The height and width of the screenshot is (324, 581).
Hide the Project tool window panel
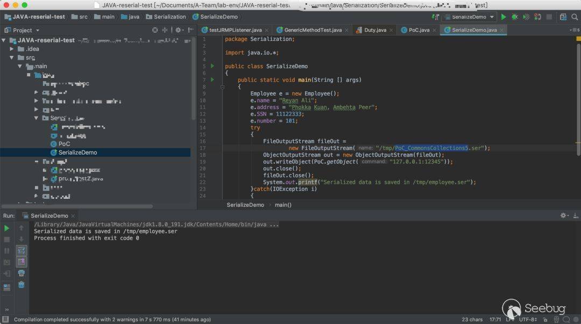[x=190, y=30]
